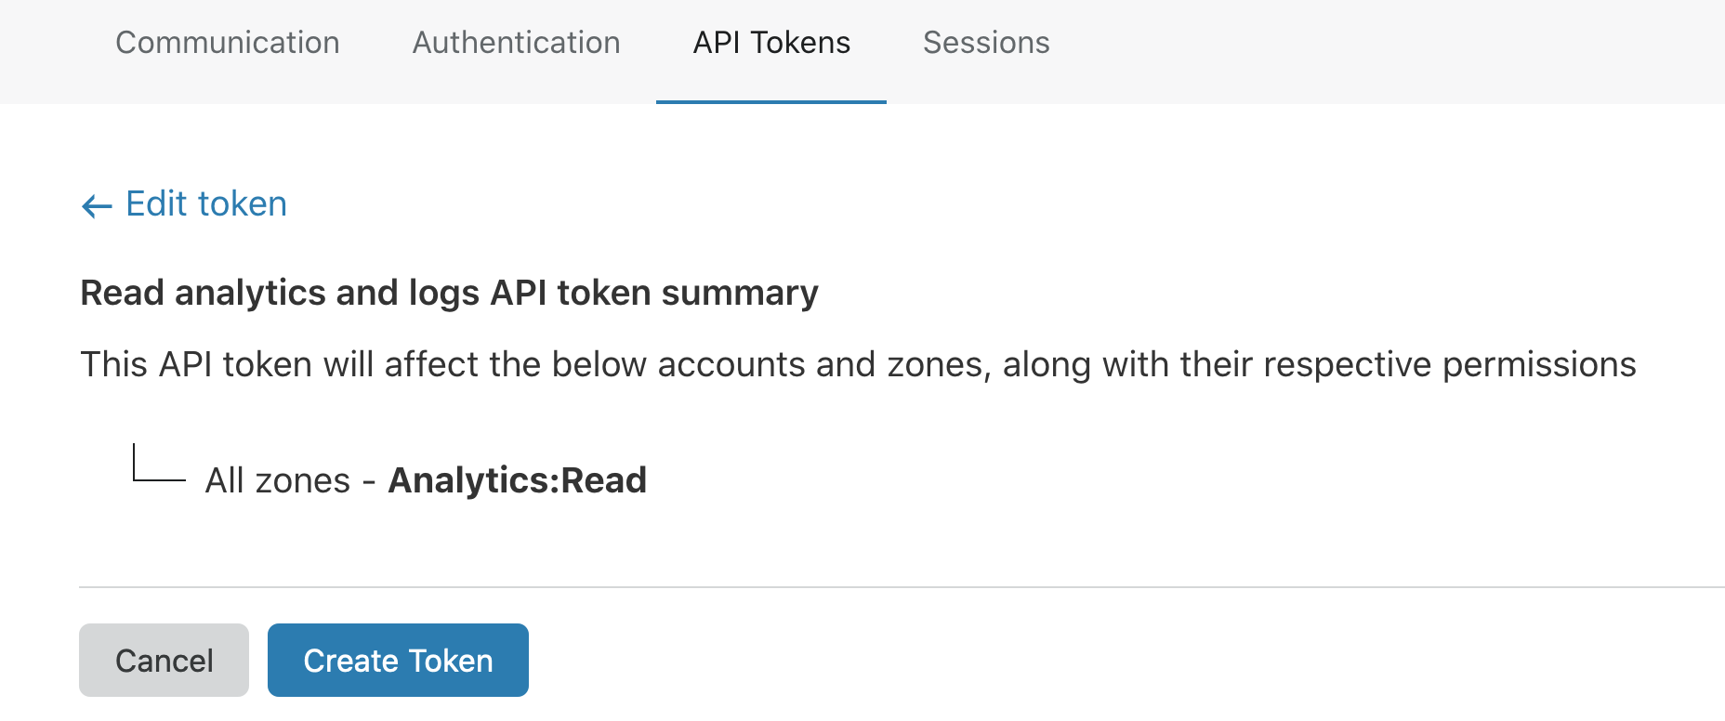Click the Edit token link text
The width and height of the screenshot is (1725, 721).
click(x=206, y=203)
